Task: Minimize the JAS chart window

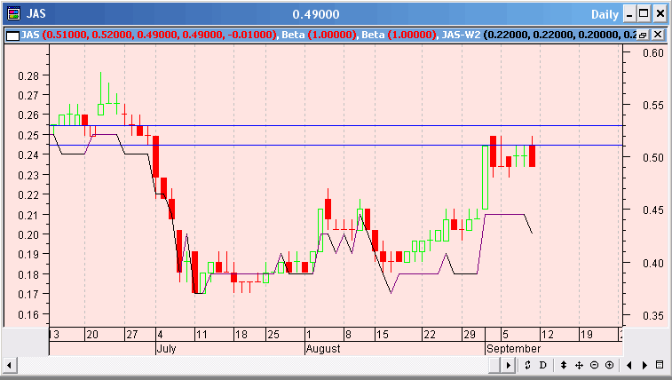Action: (x=629, y=14)
